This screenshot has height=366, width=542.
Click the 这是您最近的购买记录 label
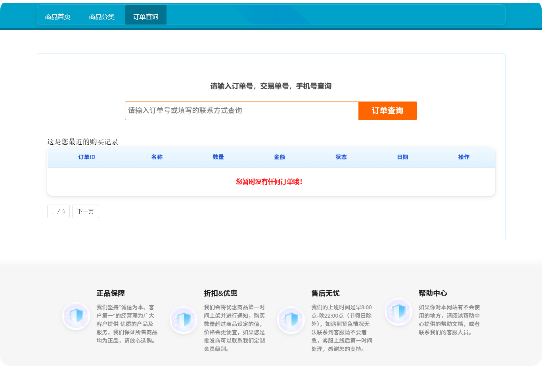click(83, 142)
